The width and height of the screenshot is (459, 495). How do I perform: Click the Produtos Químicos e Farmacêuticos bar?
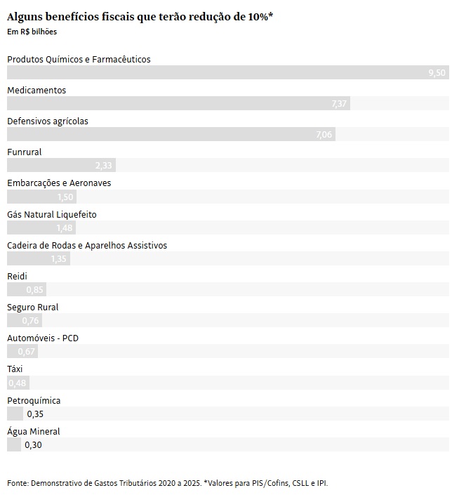(x=228, y=72)
